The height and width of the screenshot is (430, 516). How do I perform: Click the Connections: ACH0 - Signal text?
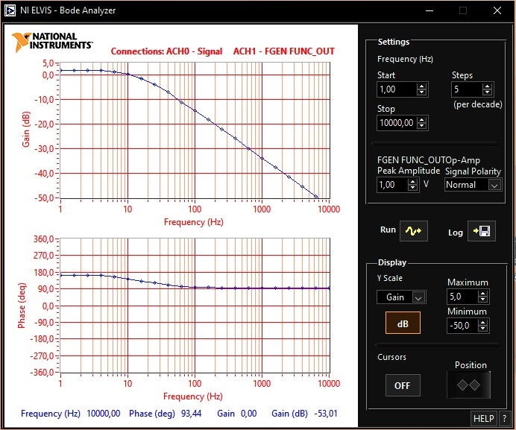click(166, 51)
